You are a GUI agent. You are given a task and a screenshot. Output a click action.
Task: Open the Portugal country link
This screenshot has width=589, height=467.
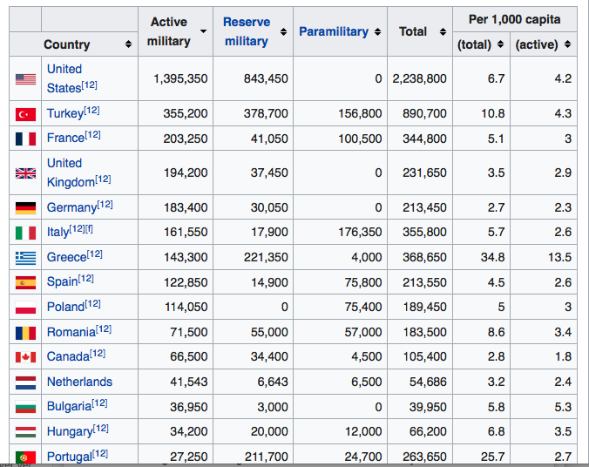(70, 457)
